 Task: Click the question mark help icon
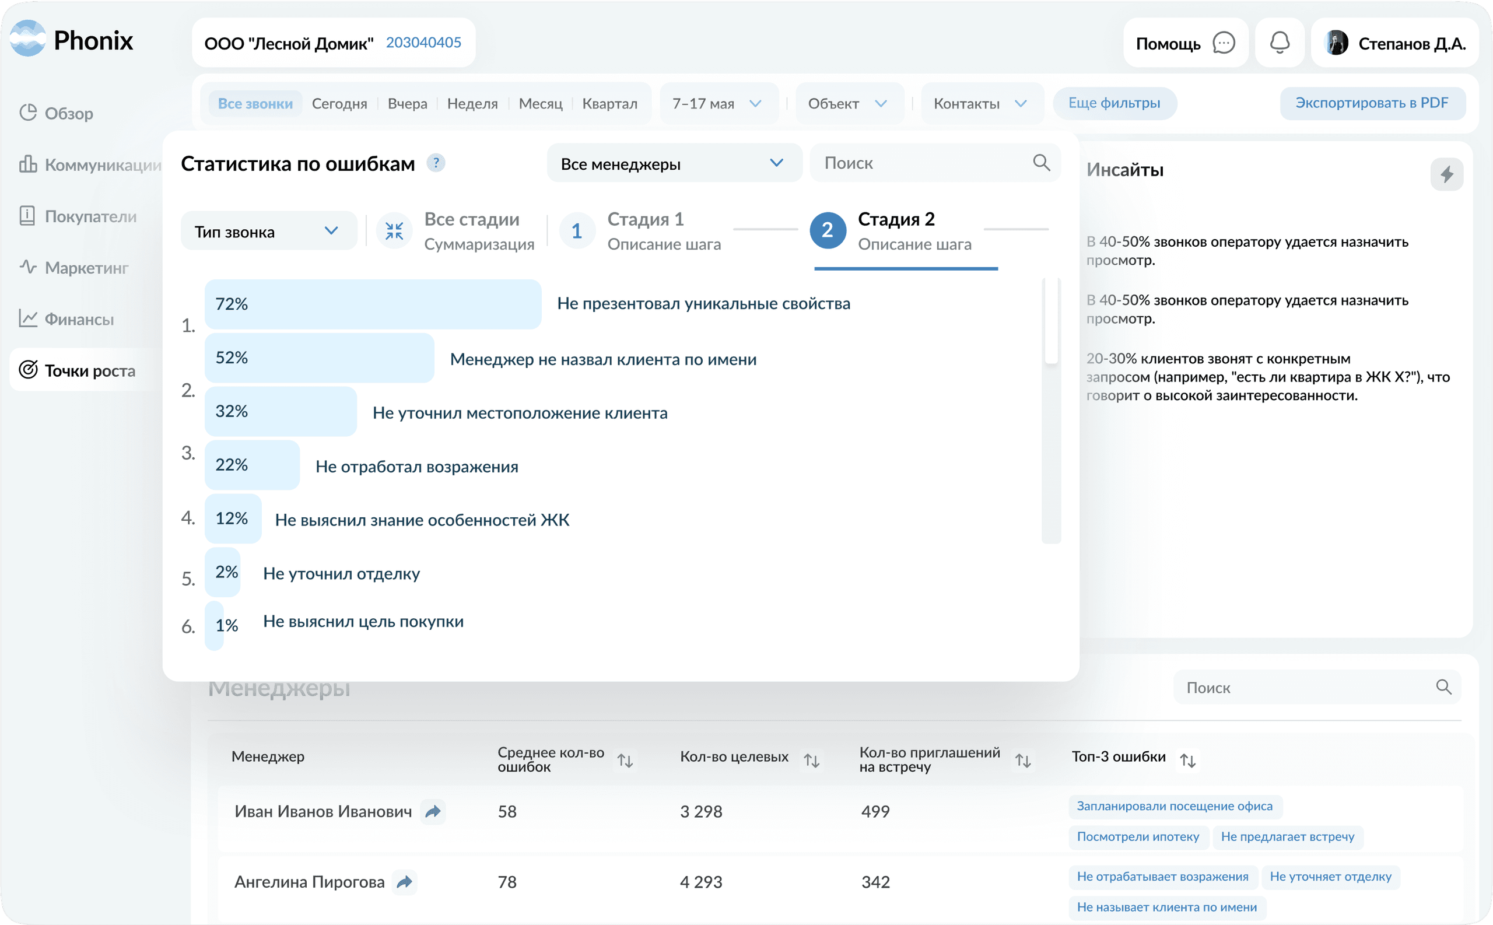coord(436,163)
